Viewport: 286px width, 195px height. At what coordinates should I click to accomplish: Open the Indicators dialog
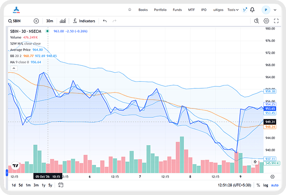point(84,21)
